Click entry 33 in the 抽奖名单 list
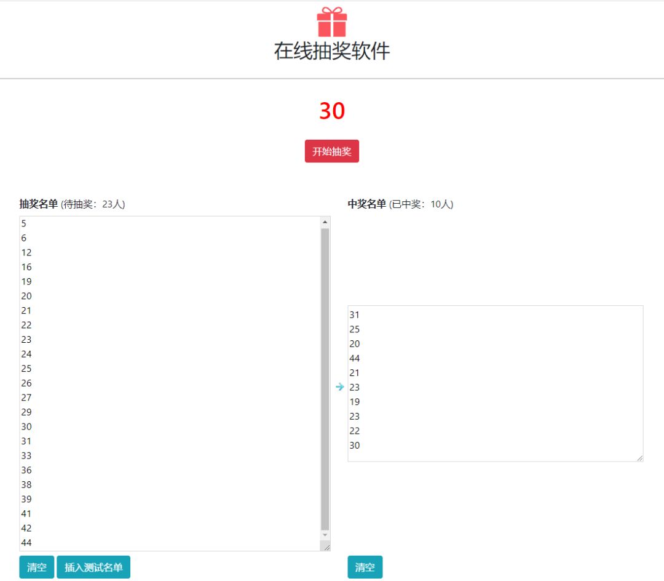664x581 pixels. point(26,455)
